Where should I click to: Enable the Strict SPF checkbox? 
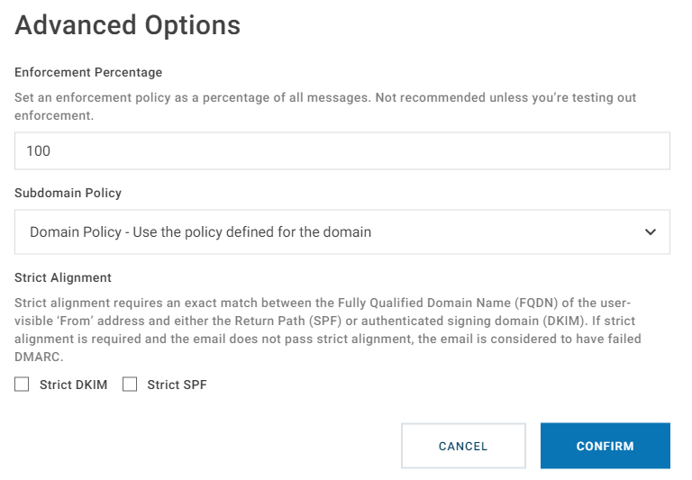click(130, 385)
